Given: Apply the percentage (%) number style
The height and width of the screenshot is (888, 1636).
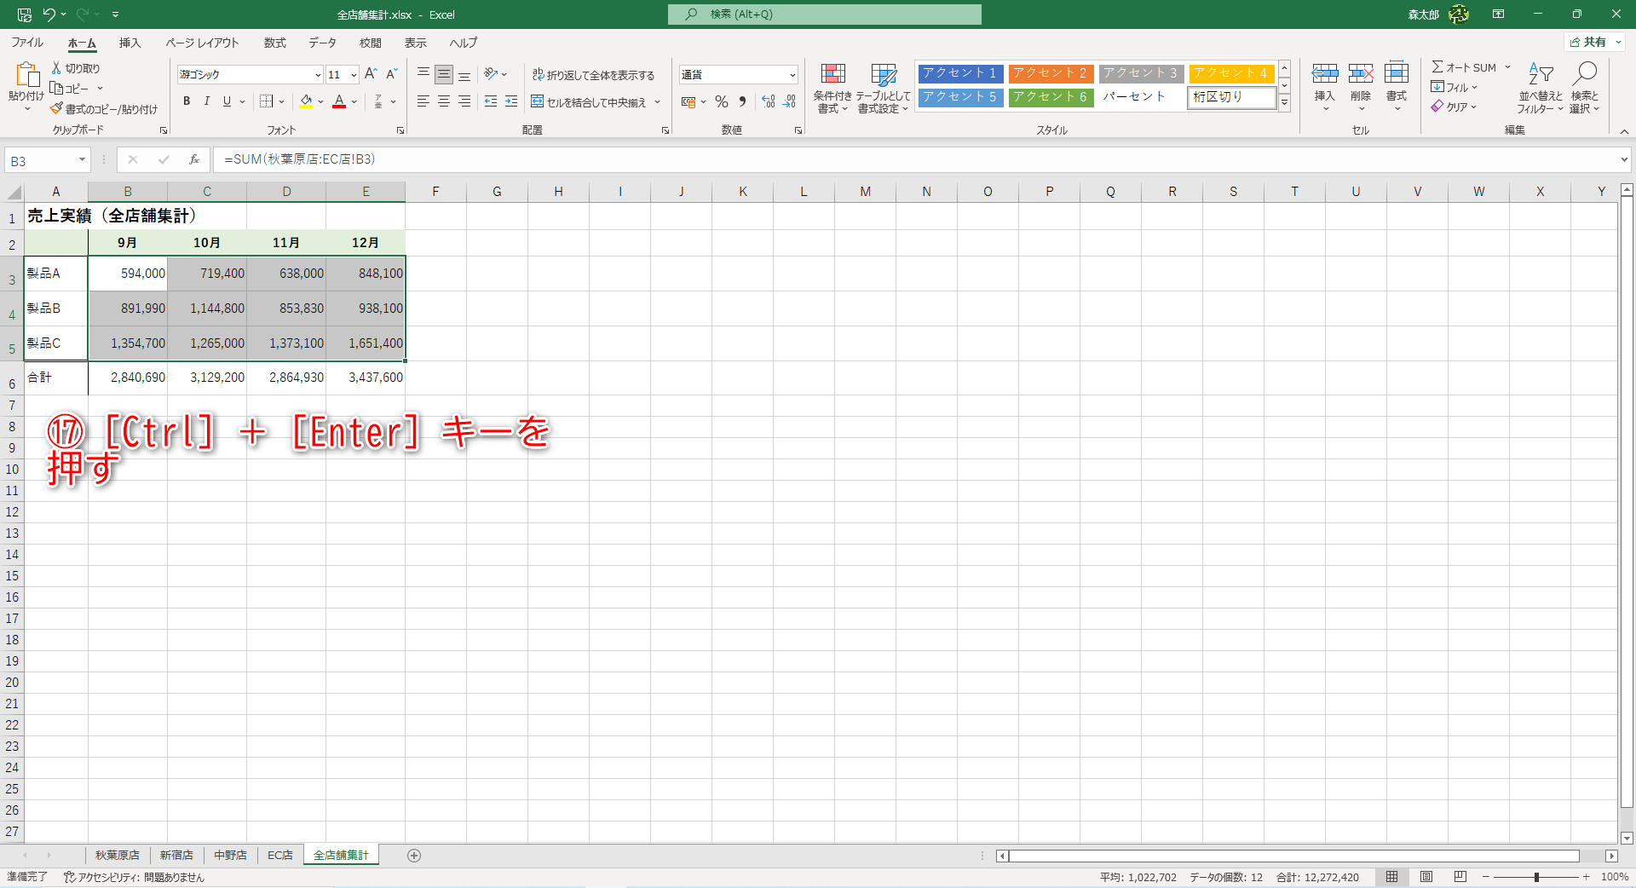Looking at the screenshot, I should 721,101.
